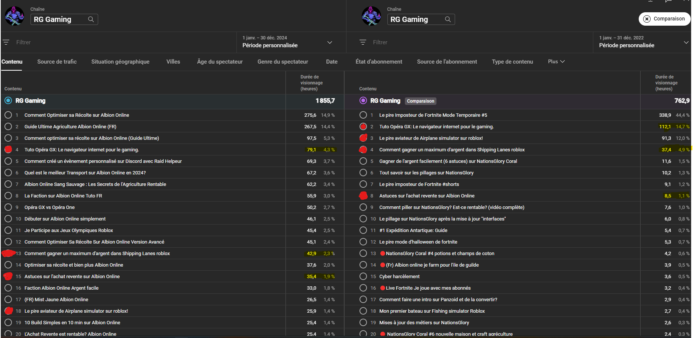Click the right RG Gaming channel avatar

click(371, 16)
